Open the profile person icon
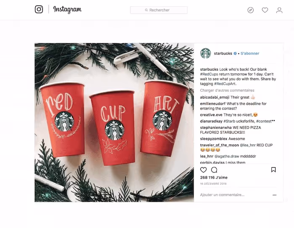This screenshot has width=294, height=228. (279, 10)
